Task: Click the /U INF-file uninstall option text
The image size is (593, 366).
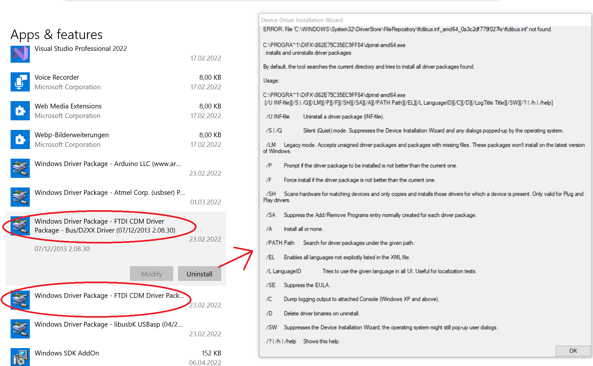Action: tap(325, 117)
